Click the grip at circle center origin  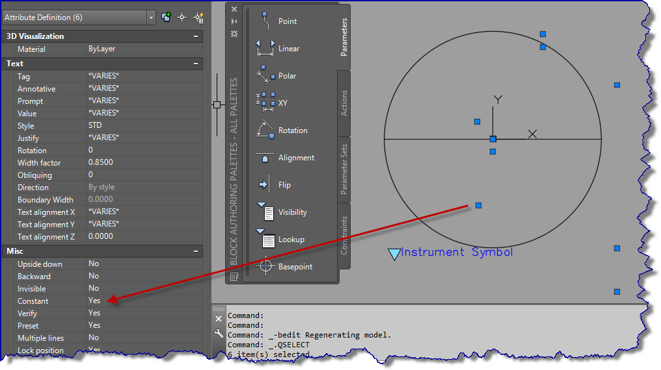click(x=492, y=139)
